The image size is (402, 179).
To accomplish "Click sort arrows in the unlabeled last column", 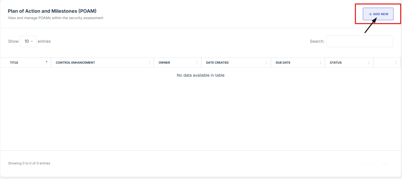I will pos(396,63).
